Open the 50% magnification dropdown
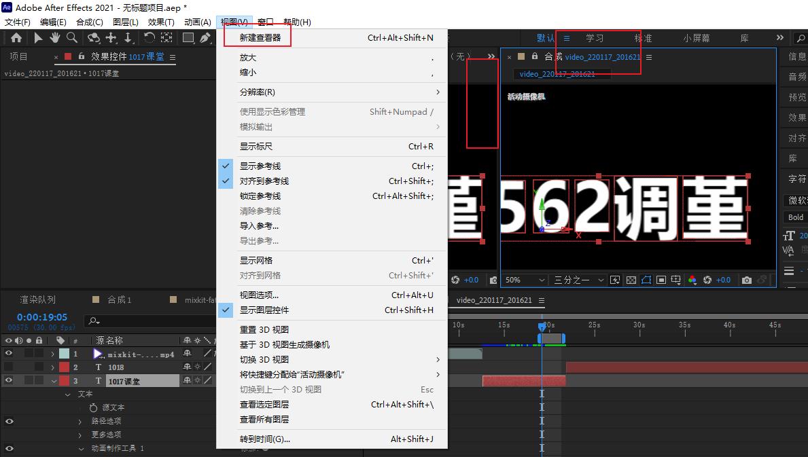Screen dimensions: 808x457 tap(525, 280)
